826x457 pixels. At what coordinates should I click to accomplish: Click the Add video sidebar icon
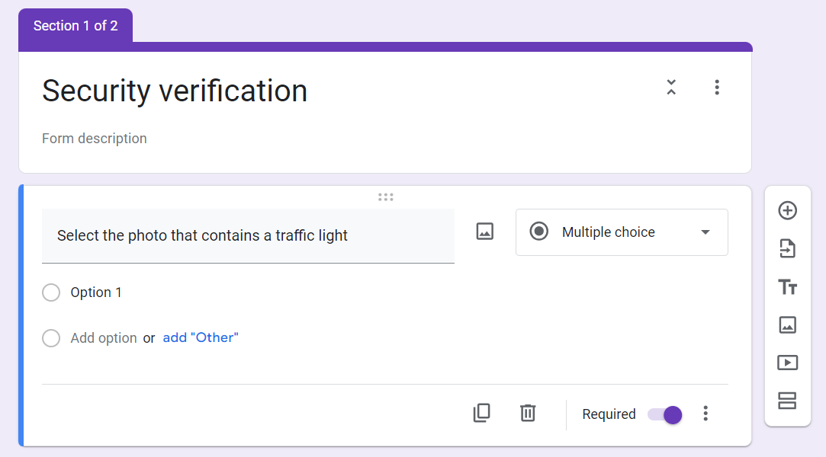(788, 363)
